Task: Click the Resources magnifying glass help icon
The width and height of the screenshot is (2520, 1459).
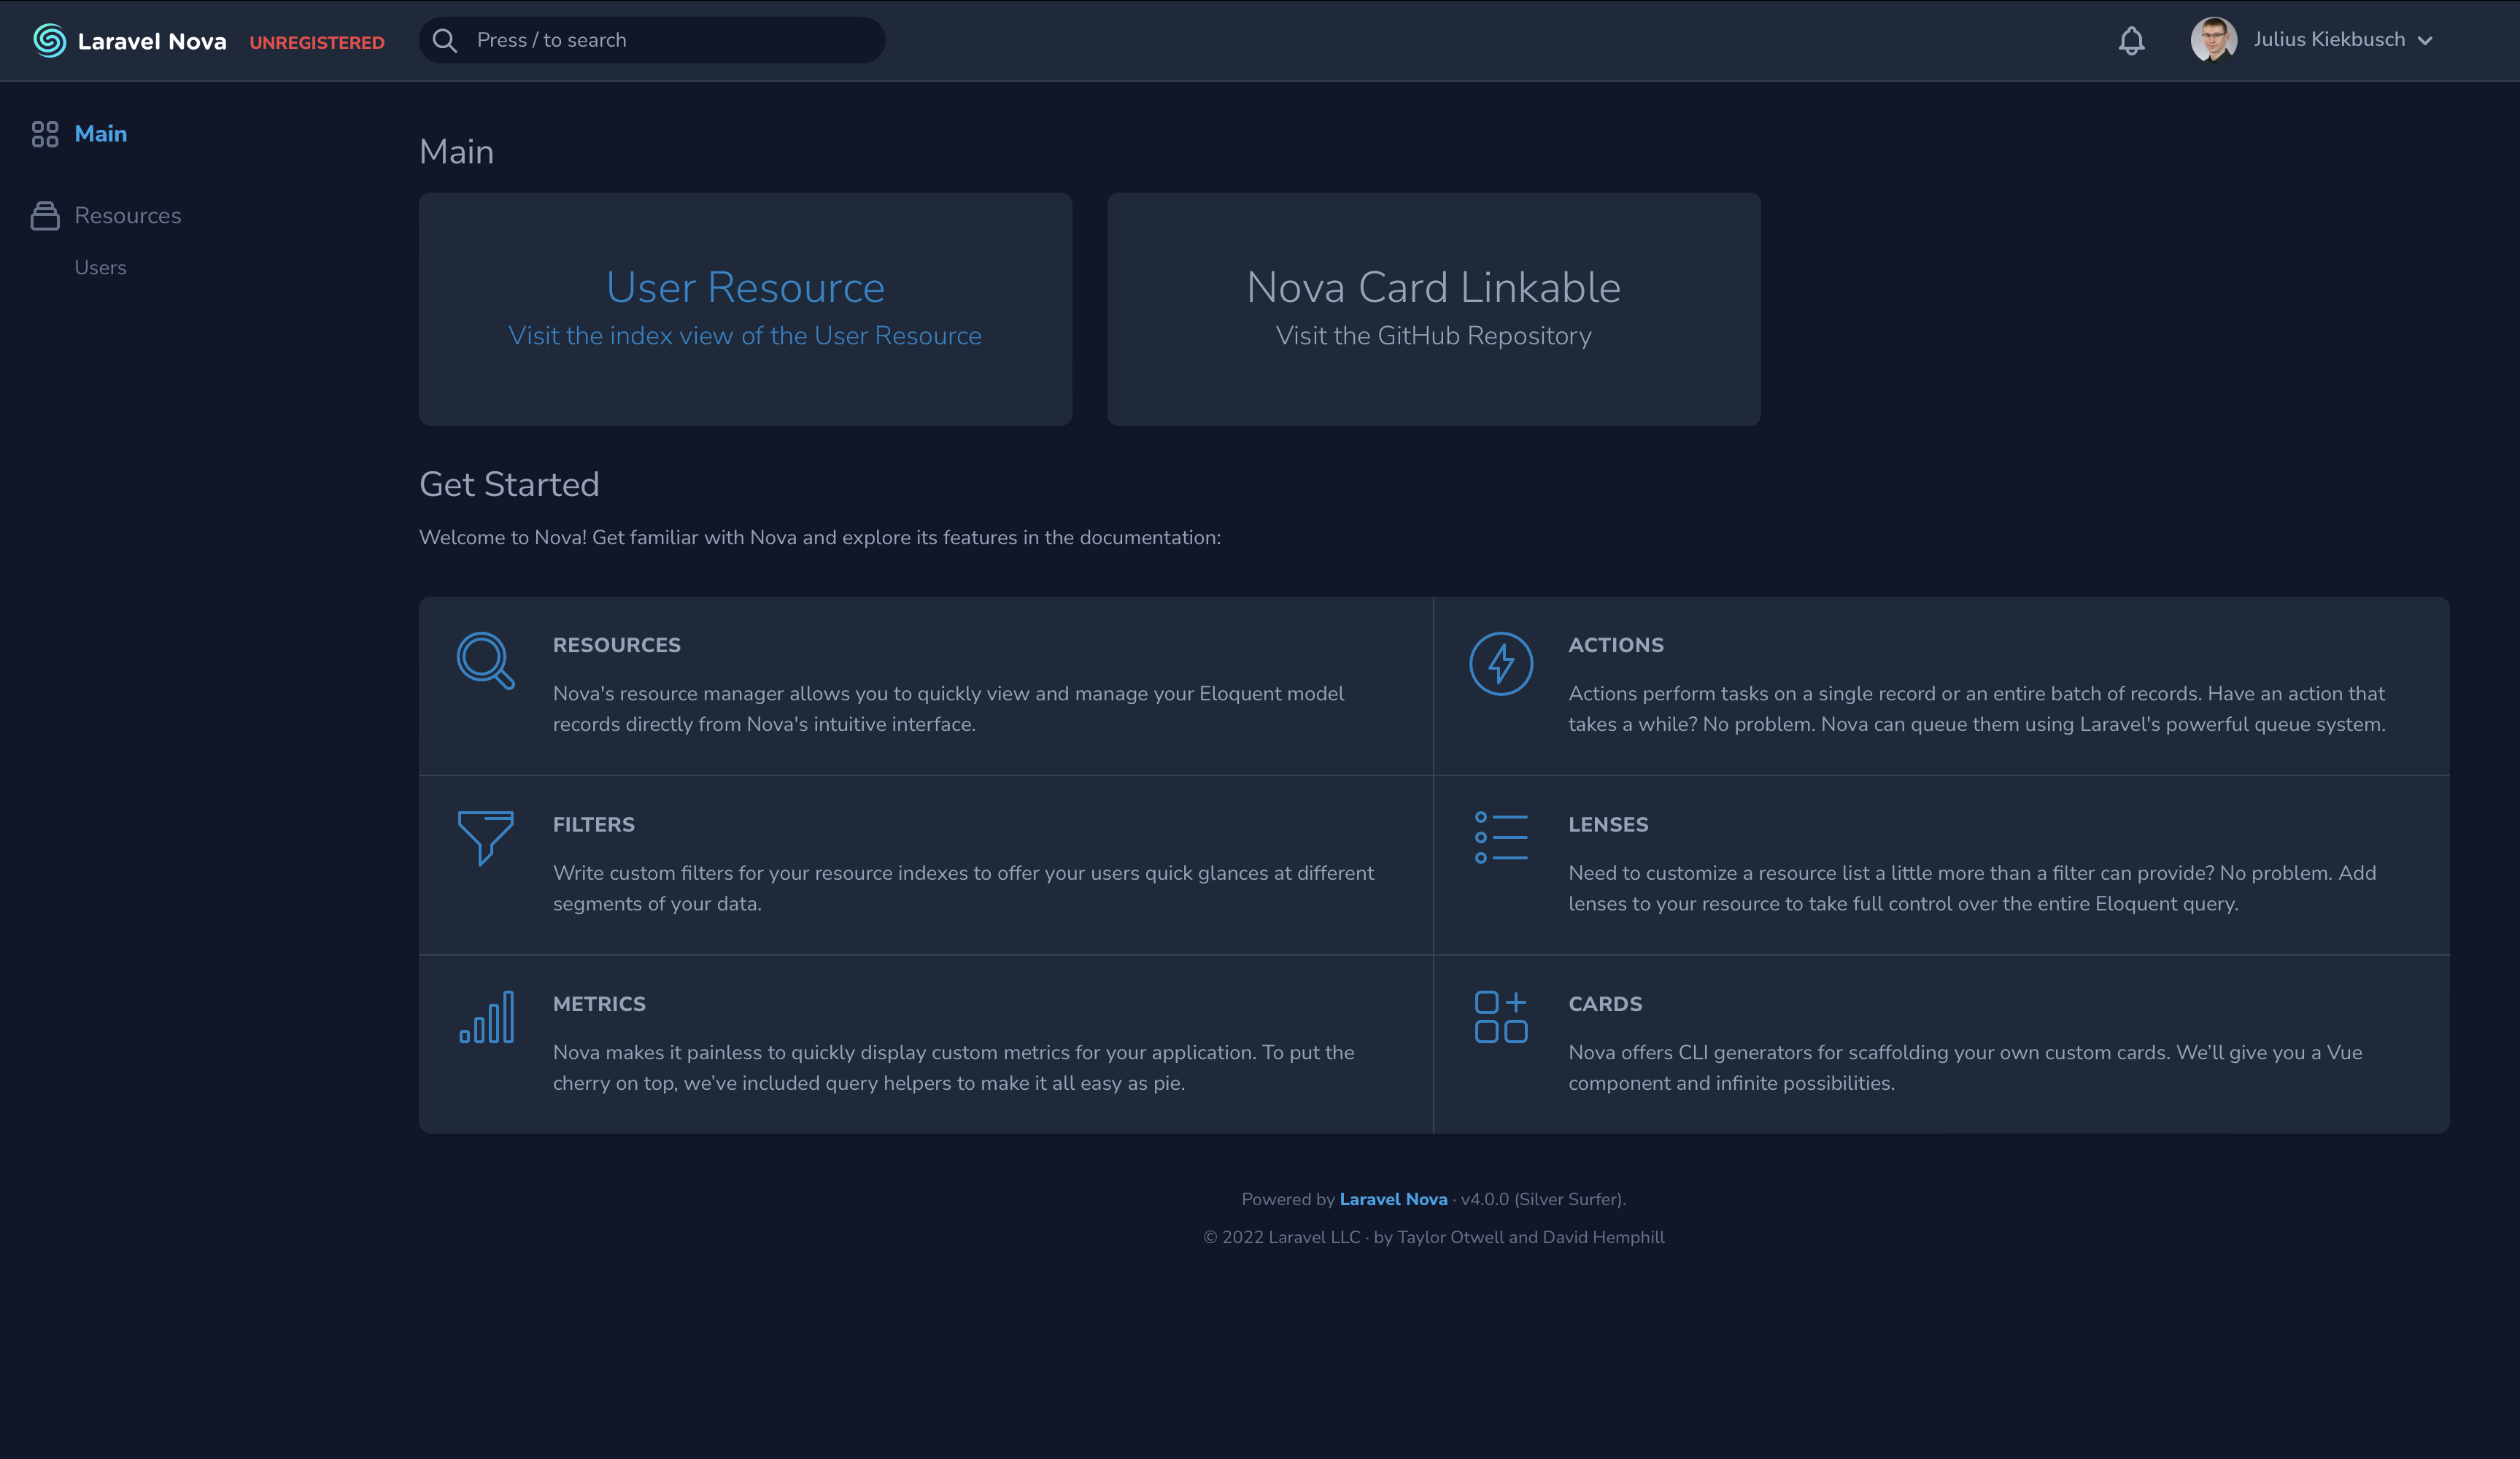Action: tap(485, 661)
